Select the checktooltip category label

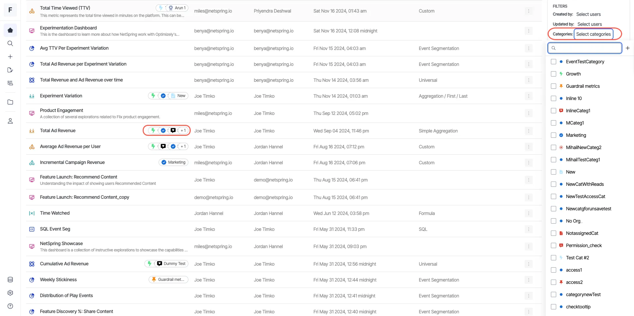pyautogui.click(x=578, y=307)
